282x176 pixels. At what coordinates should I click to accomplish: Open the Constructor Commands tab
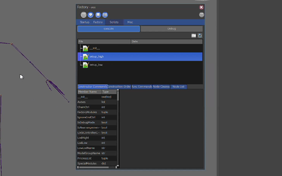93,86
